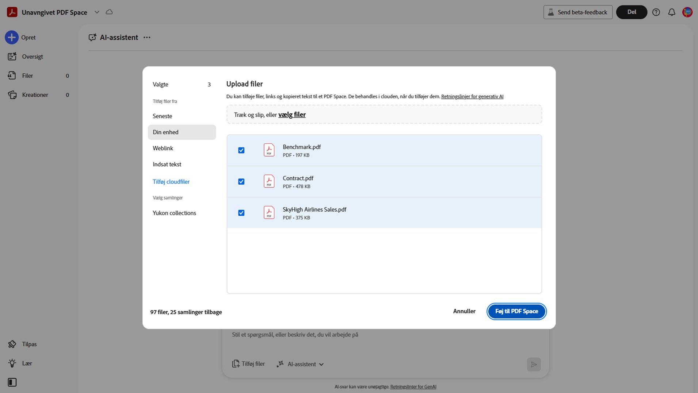Viewport: 698px width, 393px height.
Task: Uncheck the Benchmark.pdf checkbox
Action: pyautogui.click(x=241, y=150)
